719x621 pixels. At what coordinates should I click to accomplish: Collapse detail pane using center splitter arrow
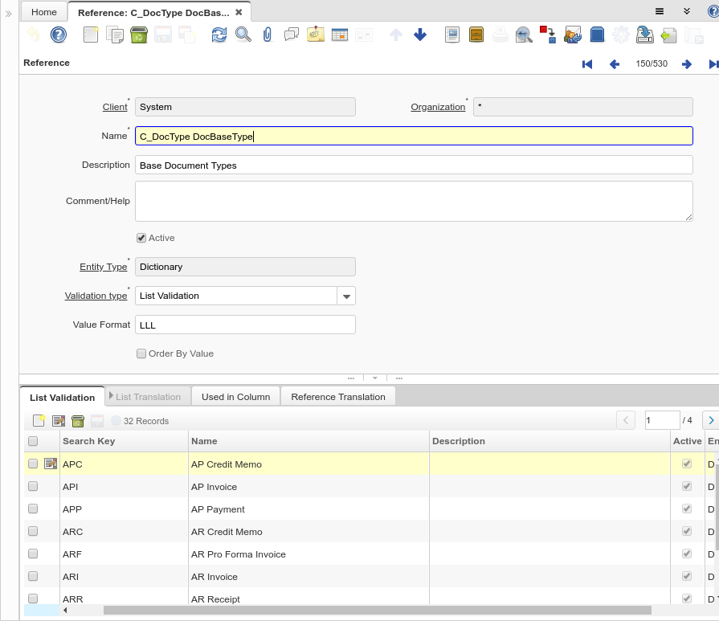(x=374, y=378)
